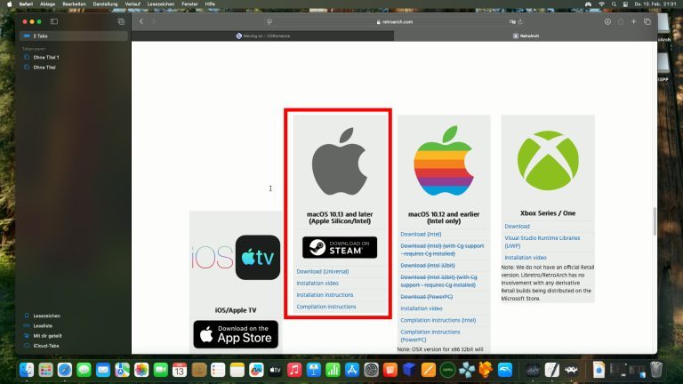Open the Bearbeiten menu

74,4
